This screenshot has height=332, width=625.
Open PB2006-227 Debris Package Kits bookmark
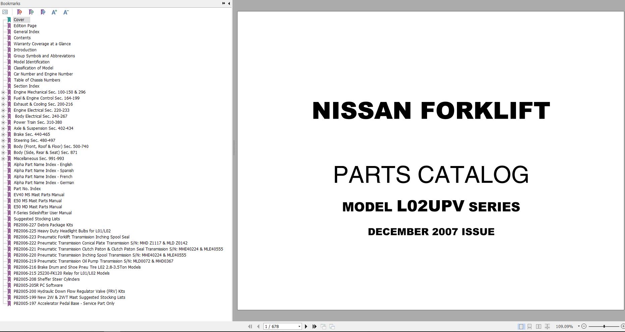(43, 225)
